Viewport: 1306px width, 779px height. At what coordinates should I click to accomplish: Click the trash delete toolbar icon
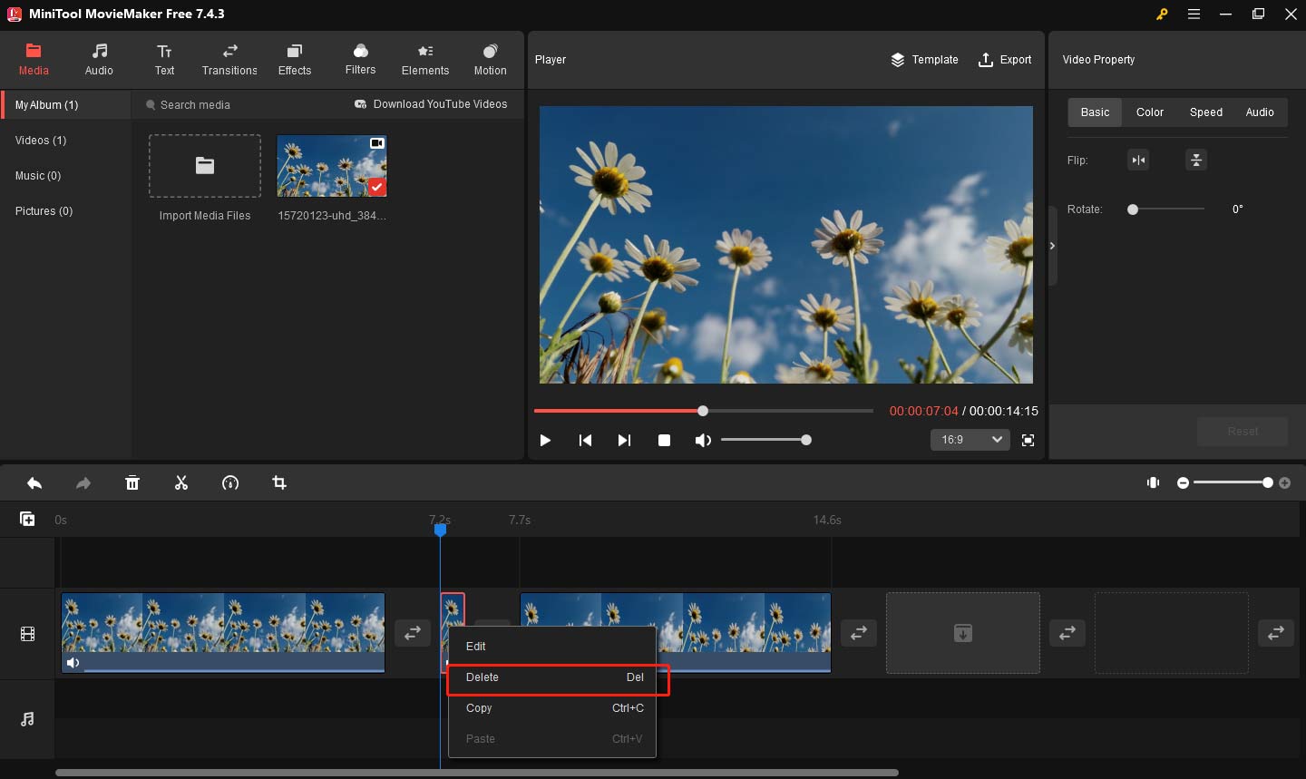coord(132,483)
